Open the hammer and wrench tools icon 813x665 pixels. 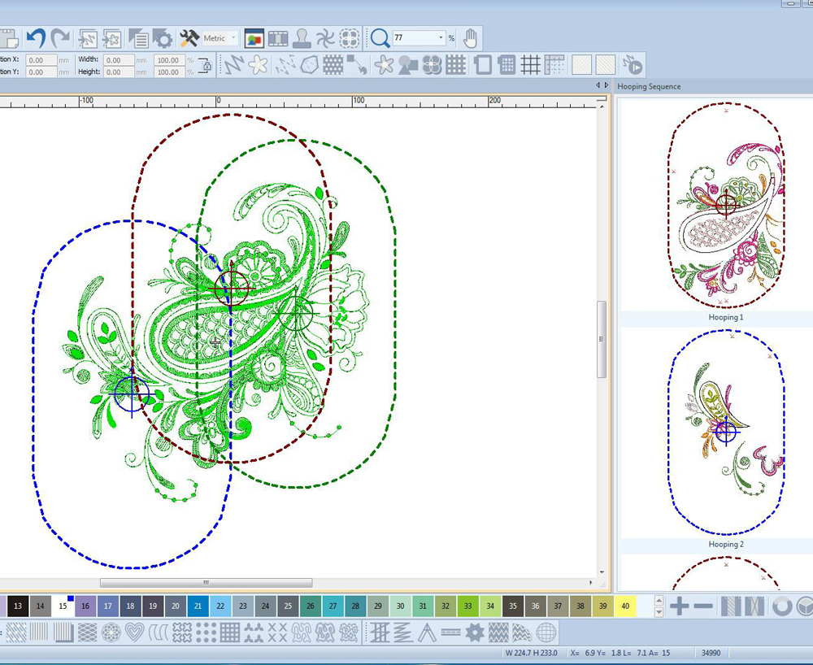(x=189, y=38)
